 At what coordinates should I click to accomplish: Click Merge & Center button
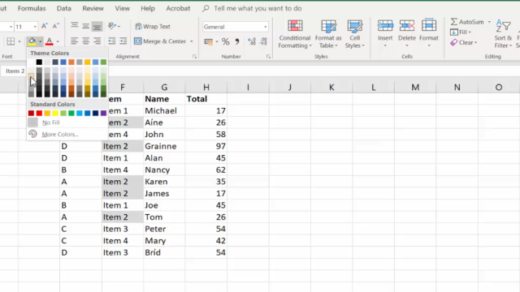pyautogui.click(x=161, y=41)
